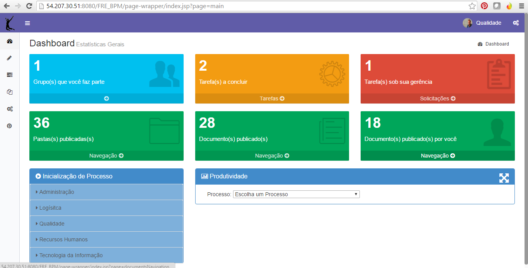Click the play icon beside Inicialização de Processo

38,176
